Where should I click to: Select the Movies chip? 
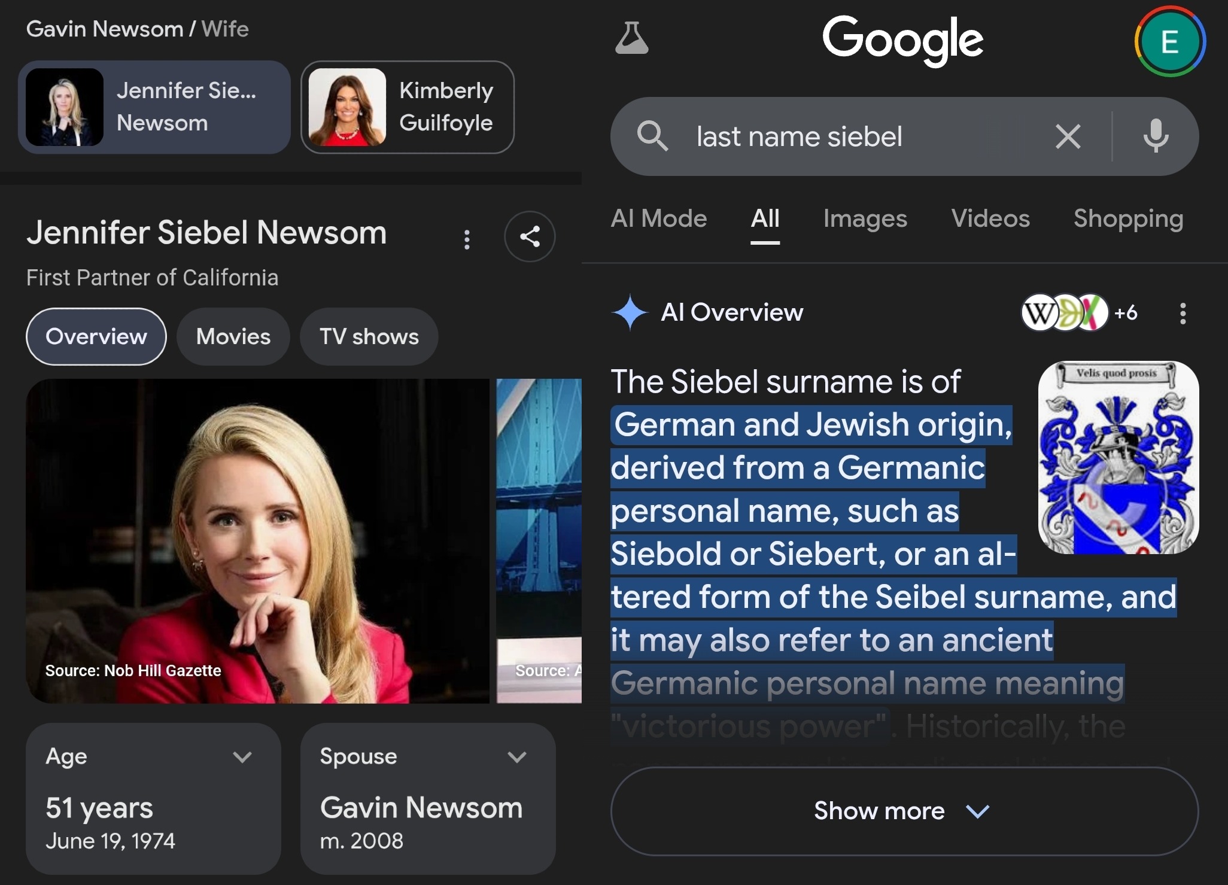click(x=233, y=336)
